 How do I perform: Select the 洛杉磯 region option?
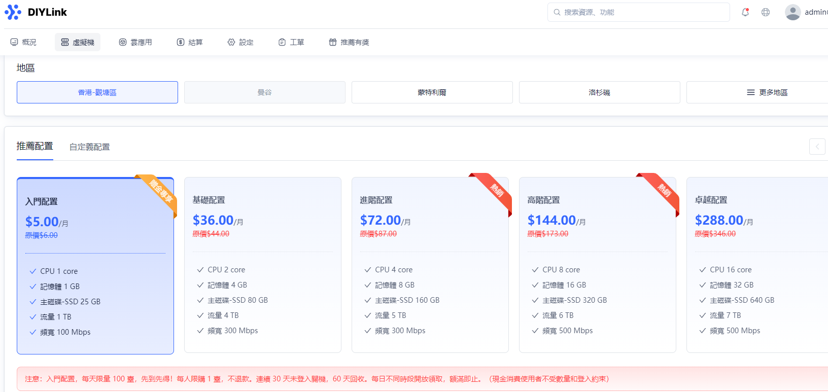[x=599, y=92]
